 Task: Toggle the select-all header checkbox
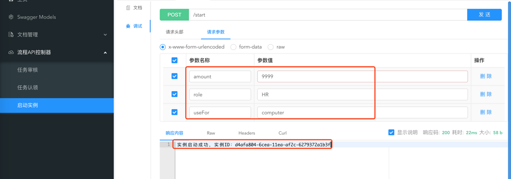pos(175,60)
